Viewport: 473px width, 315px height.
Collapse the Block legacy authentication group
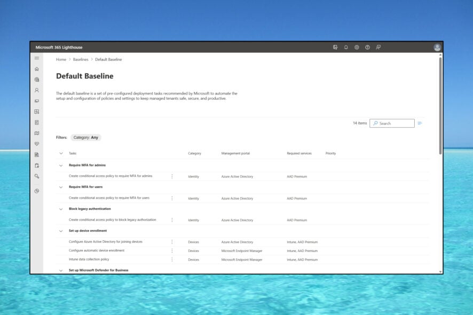point(61,209)
